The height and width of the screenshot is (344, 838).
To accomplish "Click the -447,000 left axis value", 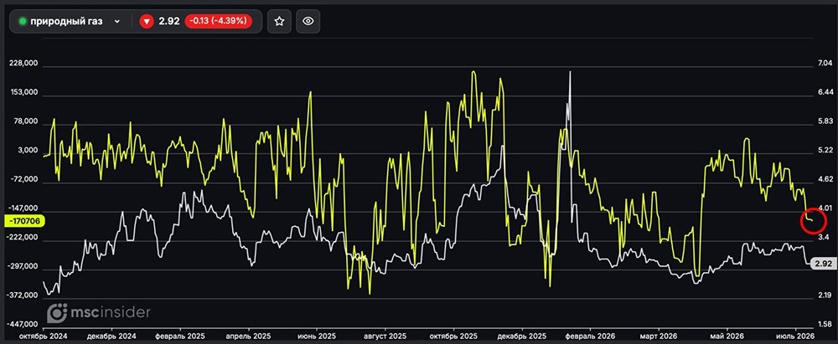I will click(x=22, y=324).
